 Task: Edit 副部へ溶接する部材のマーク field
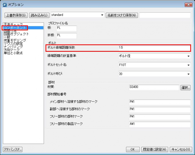tap(160, 110)
